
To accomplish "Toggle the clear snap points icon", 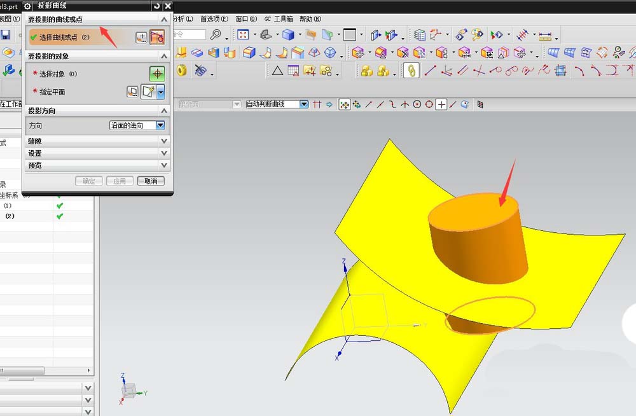I will pos(357,105).
